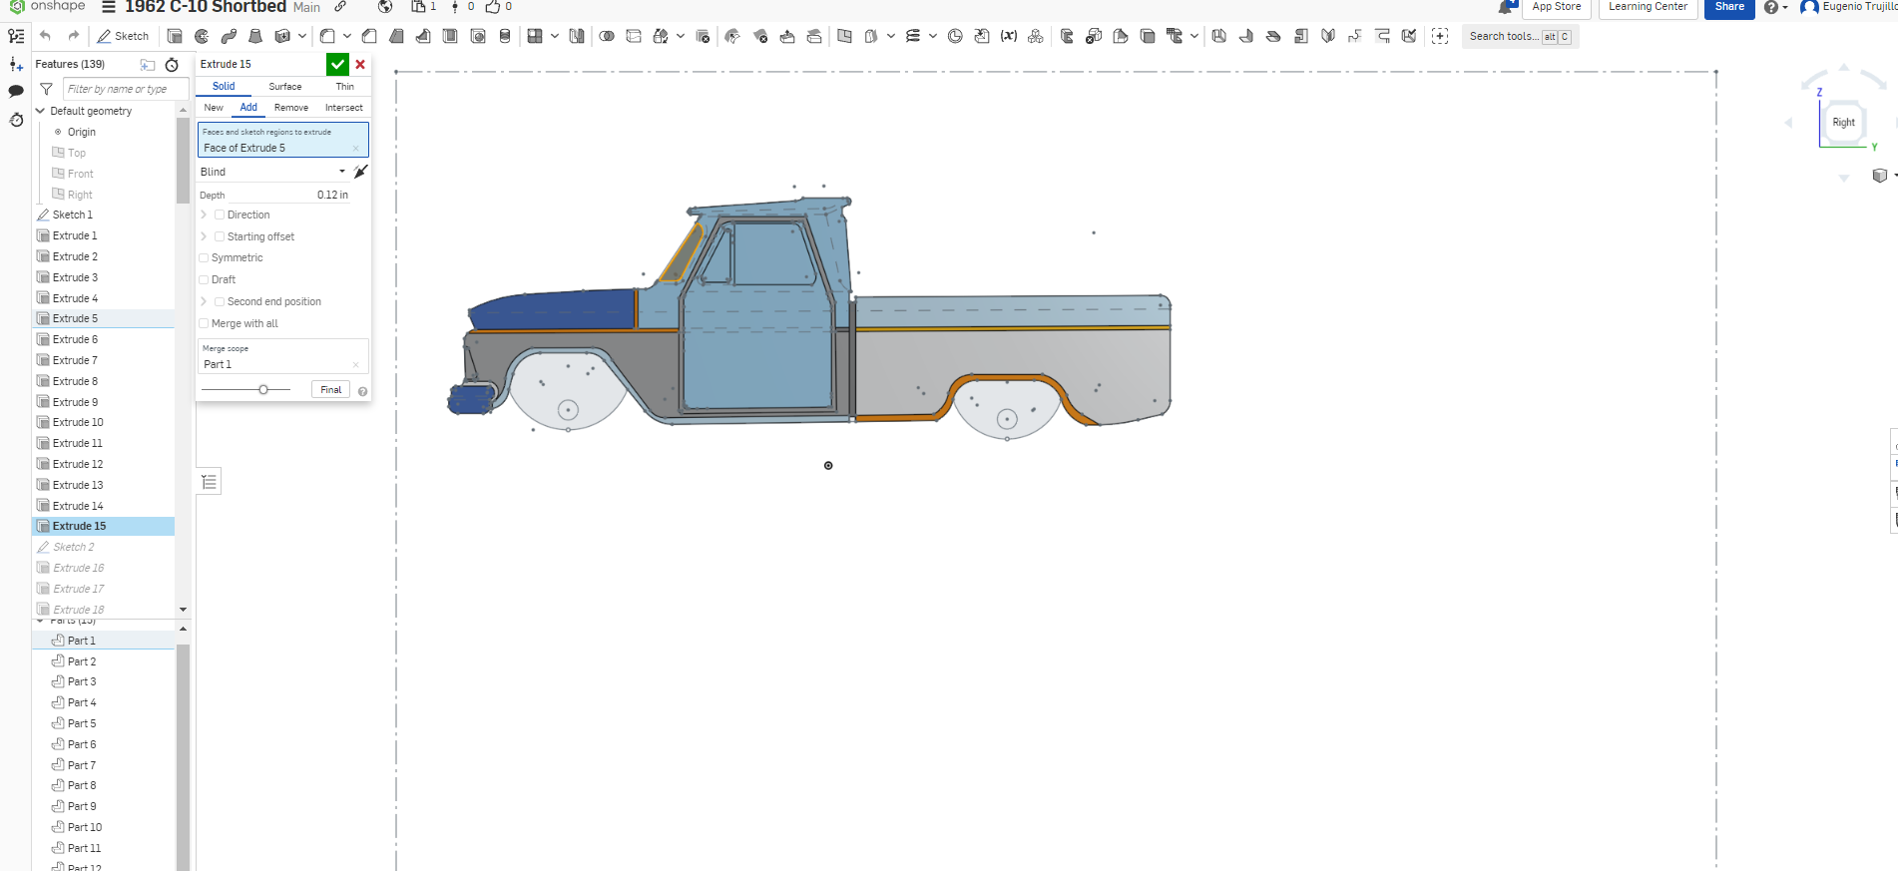Select the Move face tool

tap(787, 36)
